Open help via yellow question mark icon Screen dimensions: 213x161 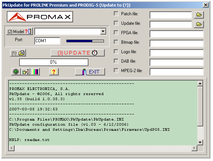tap(54, 72)
